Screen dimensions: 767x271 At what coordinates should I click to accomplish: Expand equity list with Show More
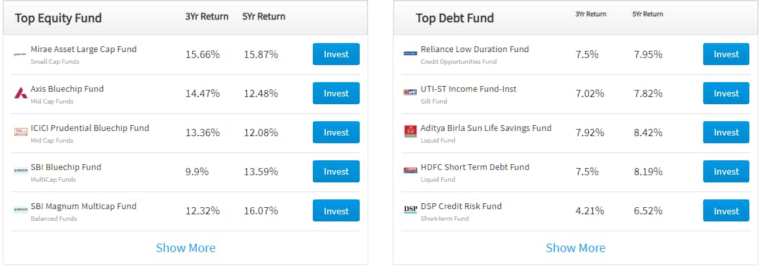(185, 248)
